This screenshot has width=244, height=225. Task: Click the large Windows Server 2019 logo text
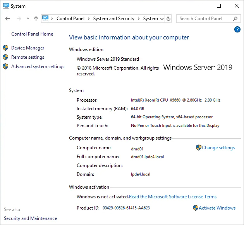(x=198, y=67)
